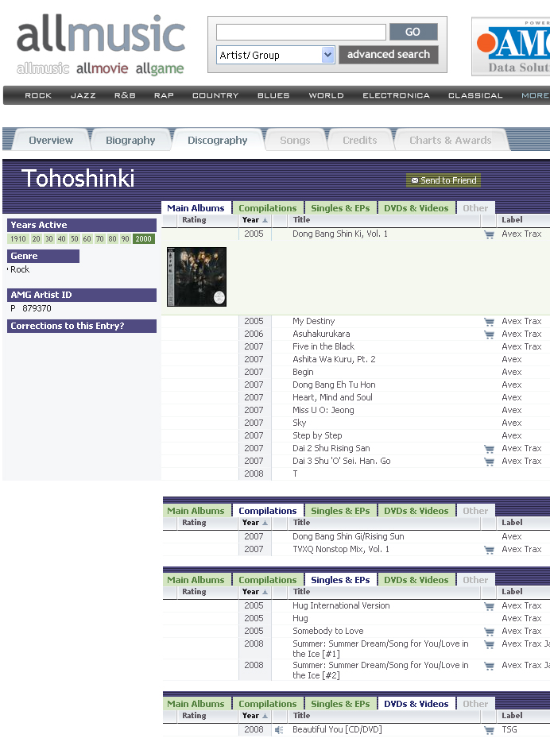
Task: Click the Dong Bang Shin Ki album cover thumbnail
Action: click(x=196, y=277)
